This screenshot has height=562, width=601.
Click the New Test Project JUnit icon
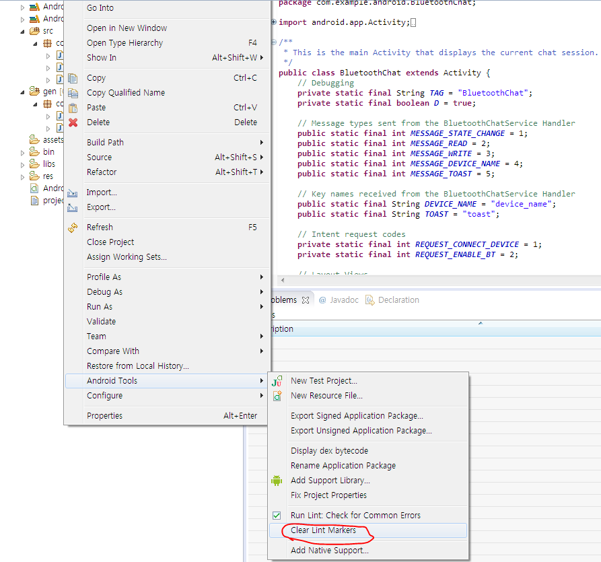[277, 381]
